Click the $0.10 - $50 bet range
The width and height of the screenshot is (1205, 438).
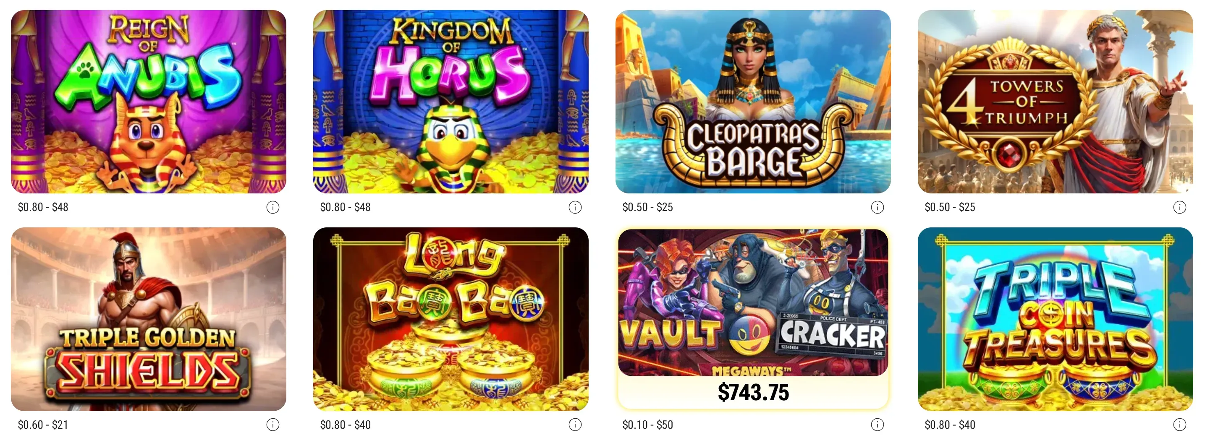(647, 425)
